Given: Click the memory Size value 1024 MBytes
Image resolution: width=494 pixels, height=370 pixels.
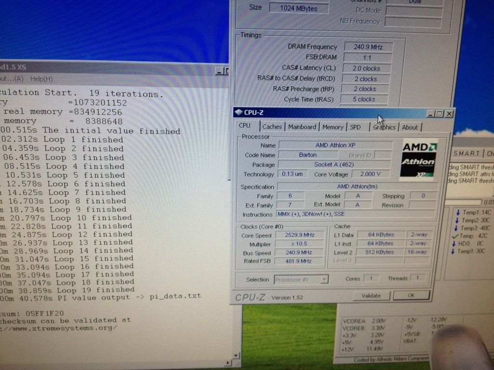Looking at the screenshot, I should tap(299, 9).
